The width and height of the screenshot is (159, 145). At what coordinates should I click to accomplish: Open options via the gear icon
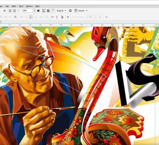pos(70,11)
